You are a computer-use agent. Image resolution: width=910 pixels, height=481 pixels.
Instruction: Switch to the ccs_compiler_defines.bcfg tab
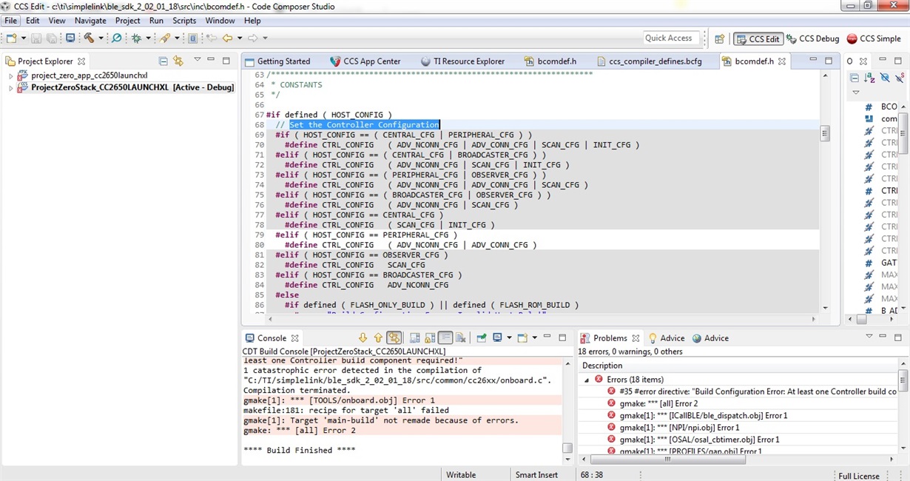point(655,61)
